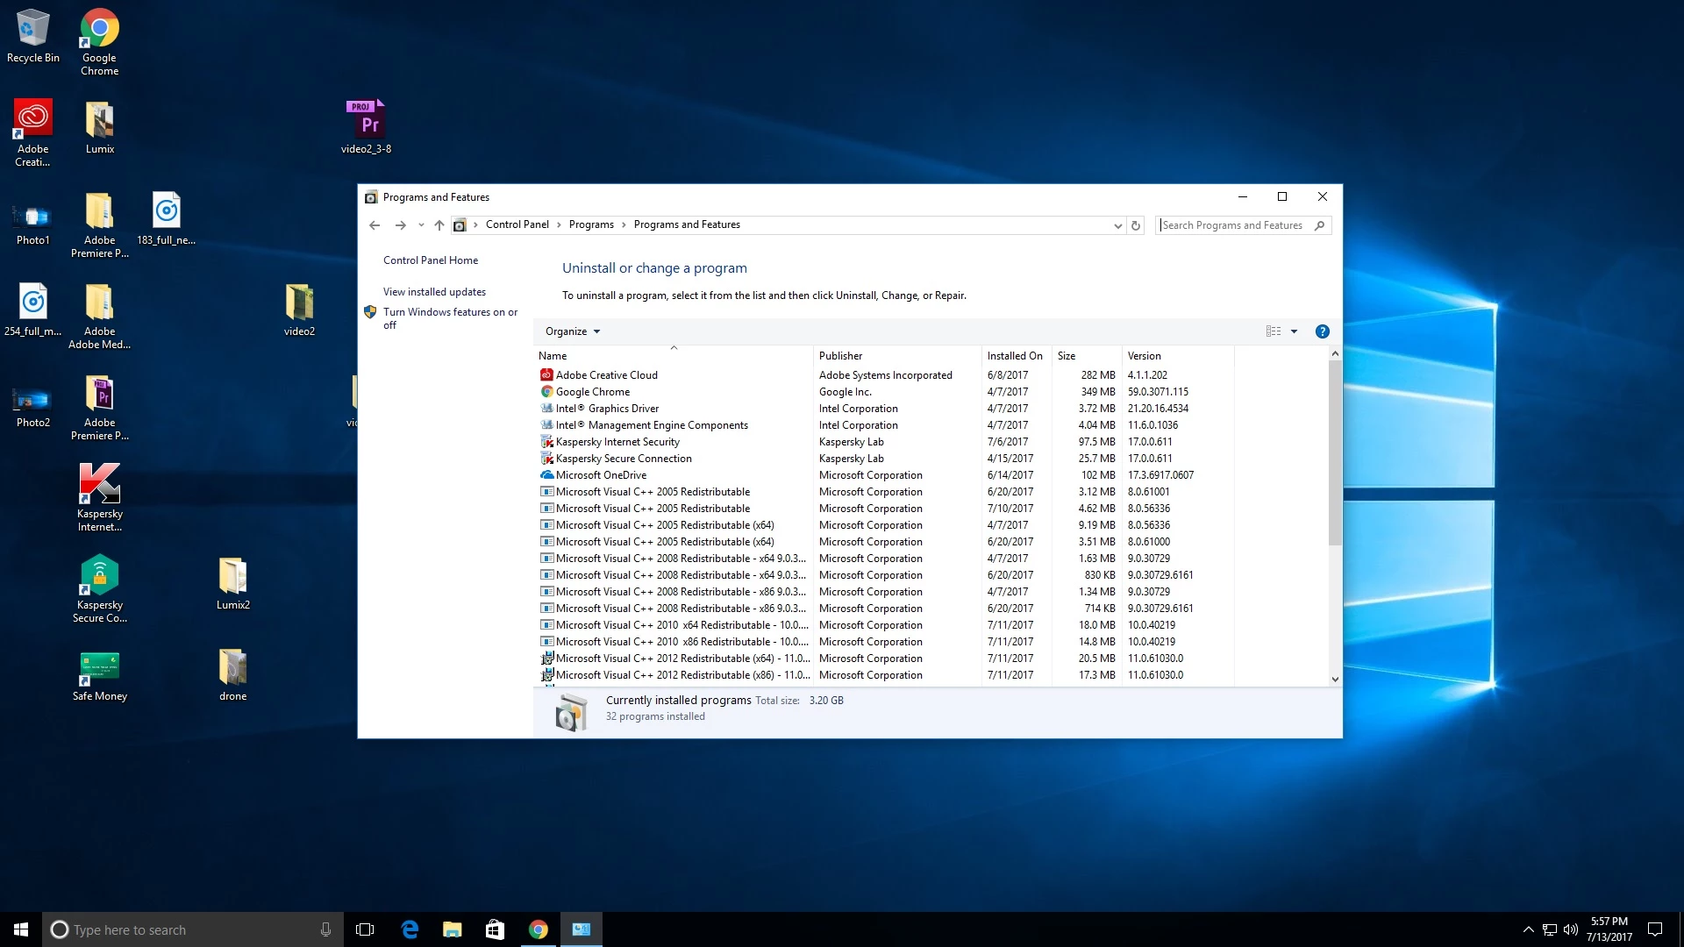Click the refresh button beside address bar

1136,225
